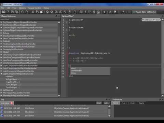Switch to the Find 1 tab
This screenshot has height=123, width=164.
[115, 103]
